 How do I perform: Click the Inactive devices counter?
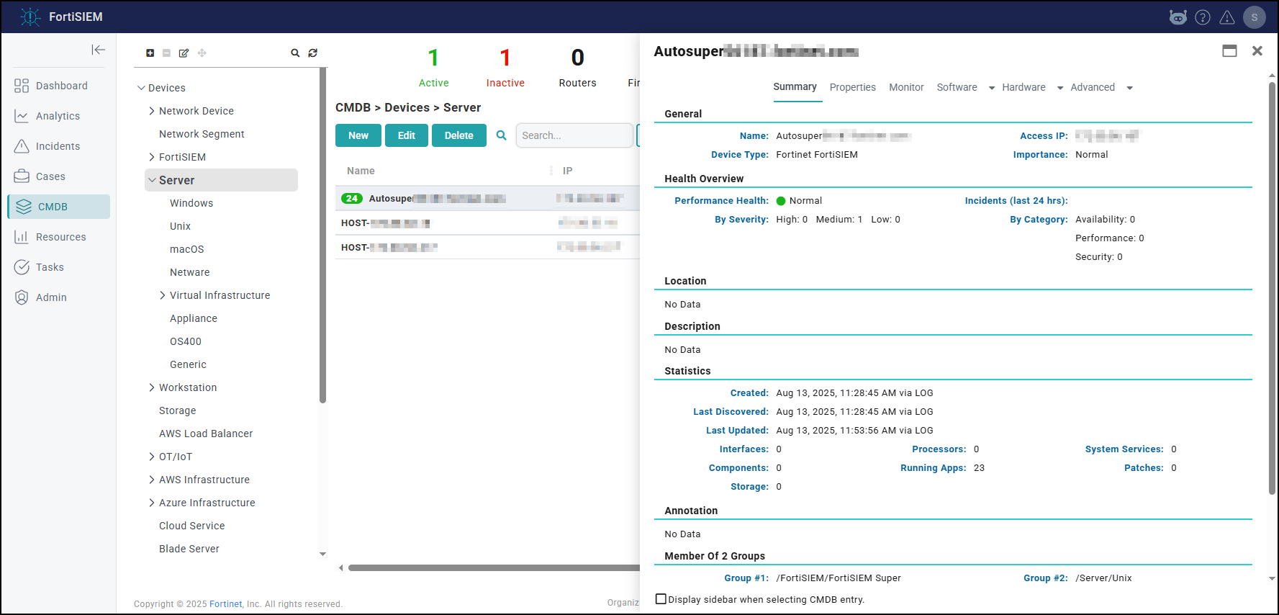(x=505, y=67)
